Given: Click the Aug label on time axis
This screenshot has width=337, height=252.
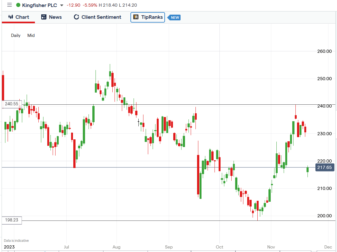Looking at the screenshot, I should click(x=116, y=247).
